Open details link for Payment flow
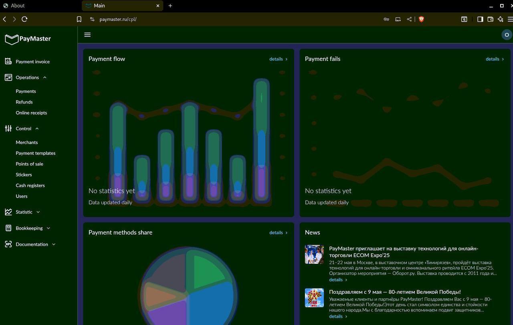The width and height of the screenshot is (513, 325). pyautogui.click(x=278, y=59)
